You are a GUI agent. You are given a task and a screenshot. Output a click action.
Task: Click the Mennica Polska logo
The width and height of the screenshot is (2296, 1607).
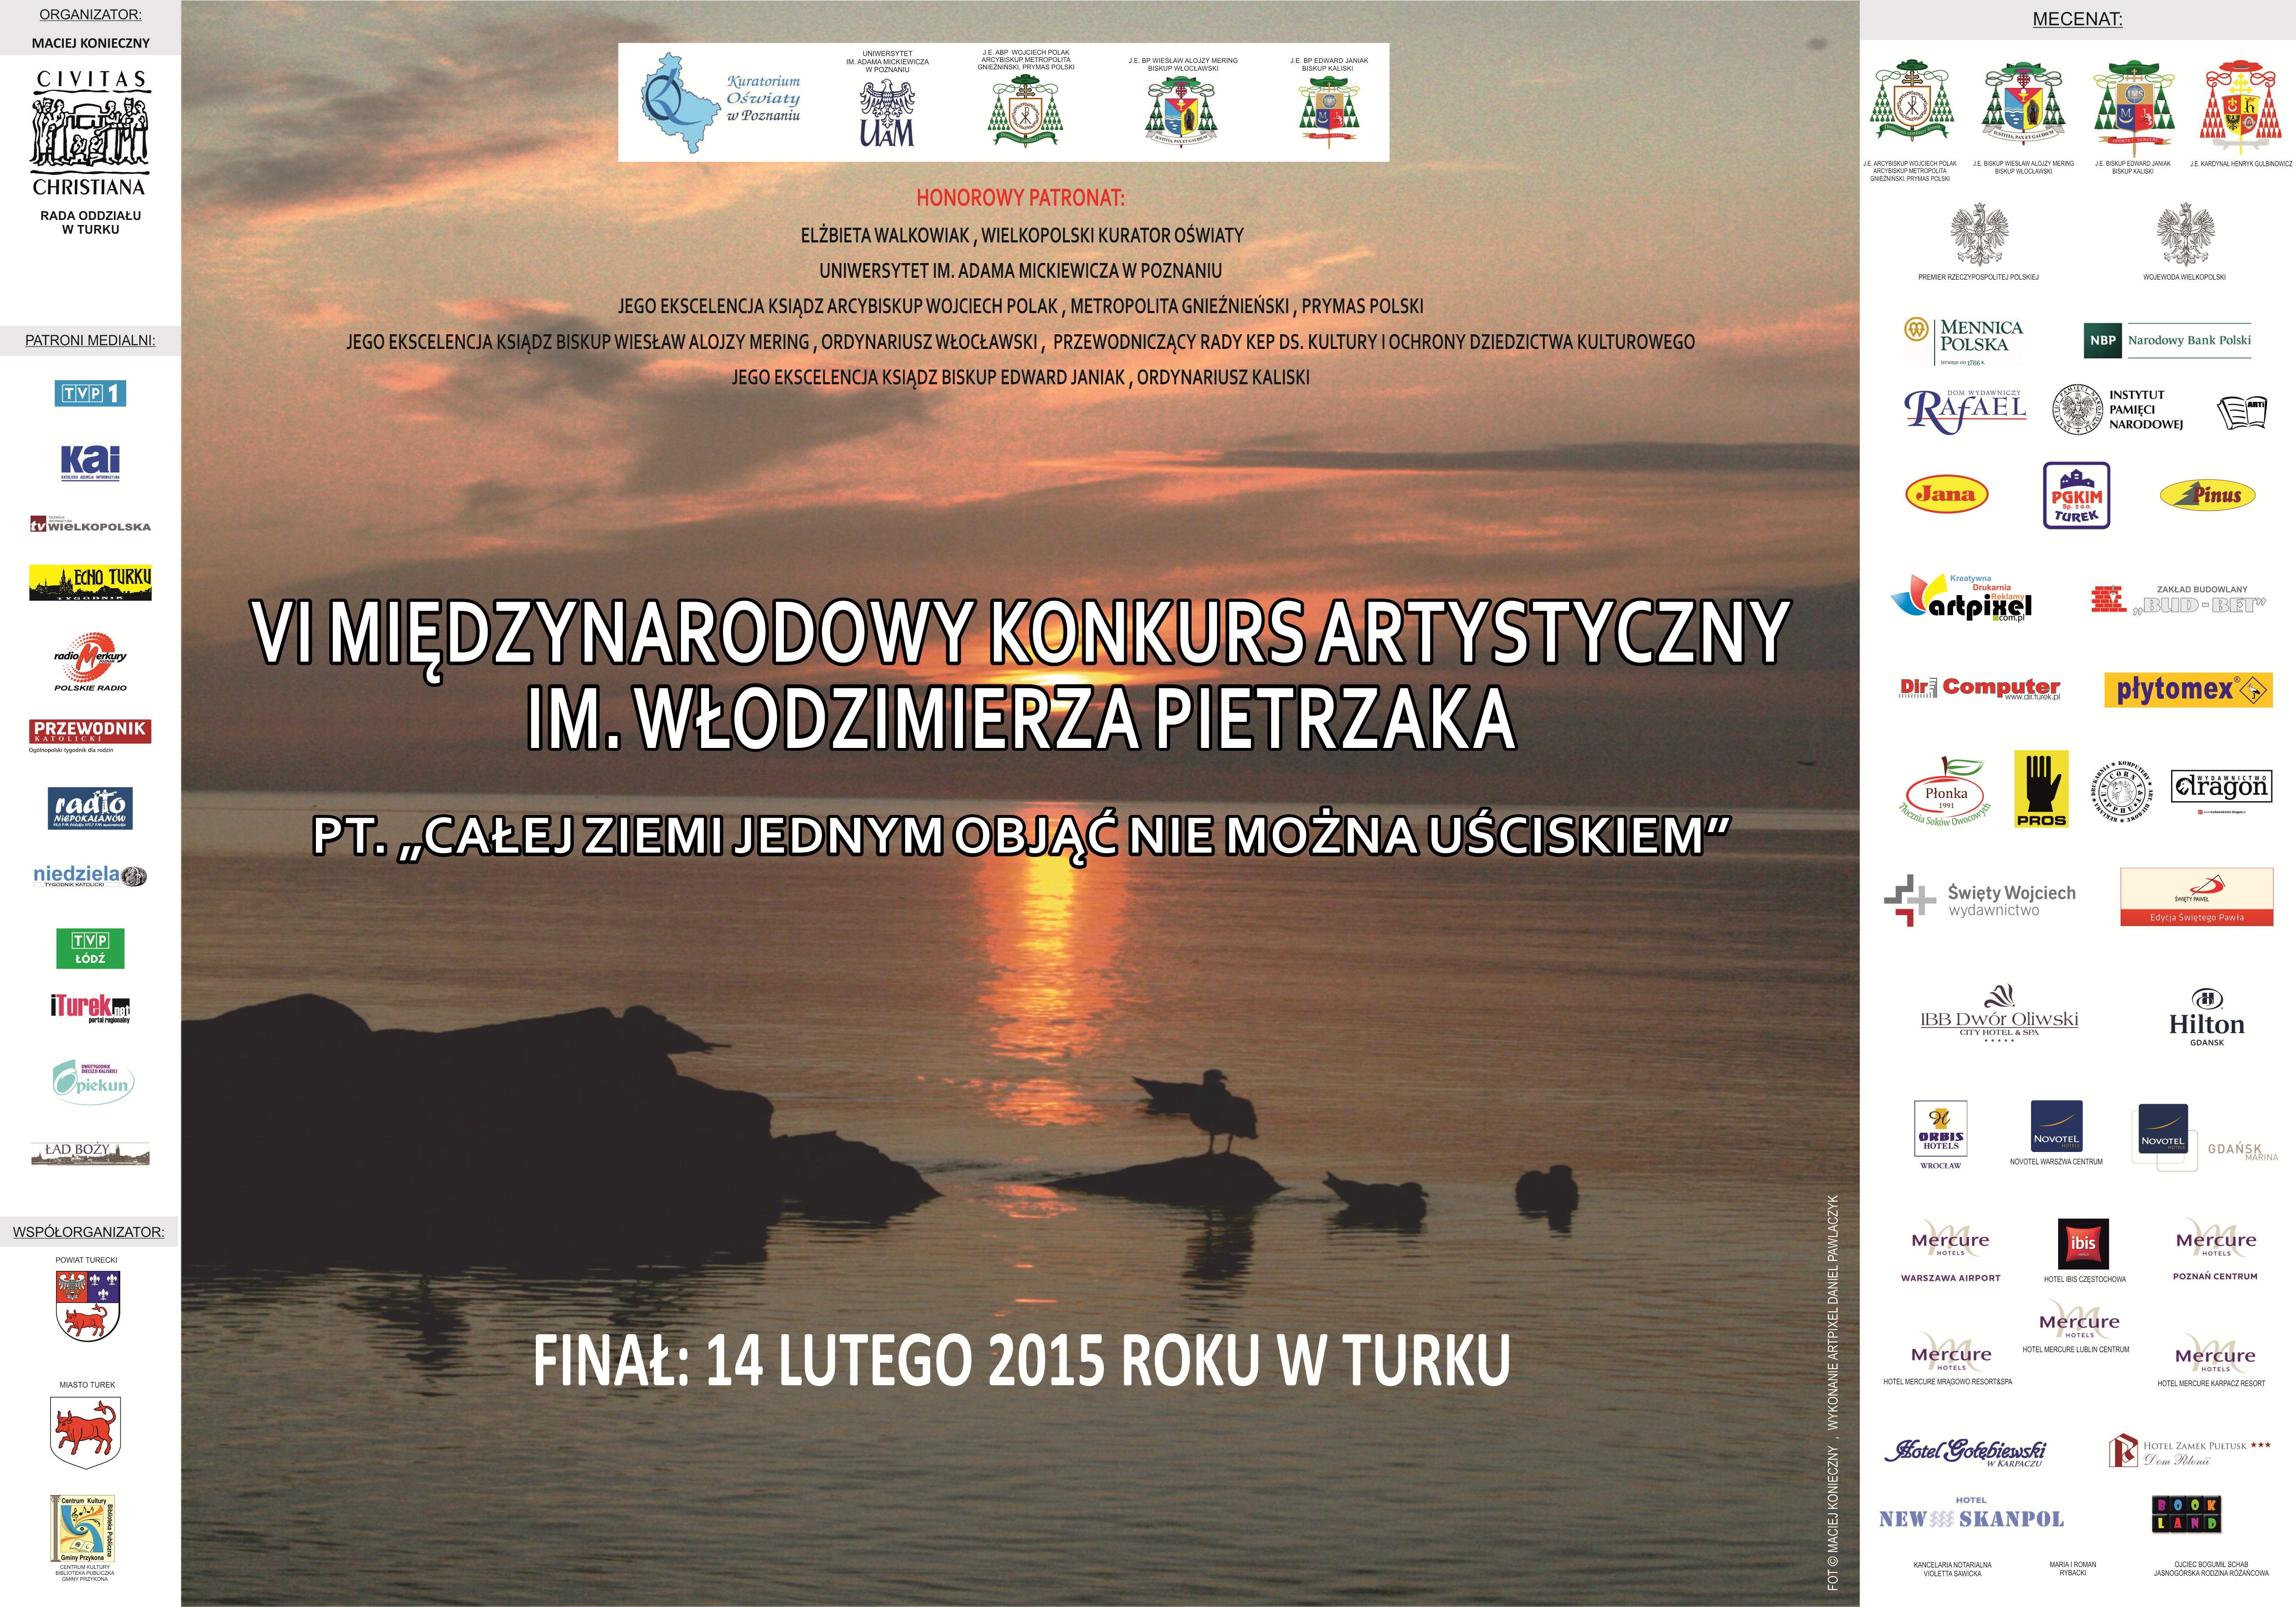click(x=1962, y=340)
